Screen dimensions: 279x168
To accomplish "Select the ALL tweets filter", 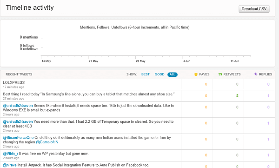I will click(x=172, y=74).
